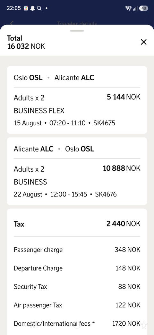Tap return flight SK4676 details line

tap(65, 195)
